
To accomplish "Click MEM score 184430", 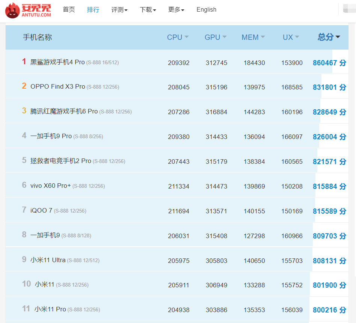I will [254, 63].
